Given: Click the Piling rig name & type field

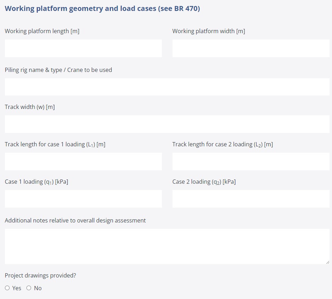Looking at the screenshot, I should click(167, 87).
